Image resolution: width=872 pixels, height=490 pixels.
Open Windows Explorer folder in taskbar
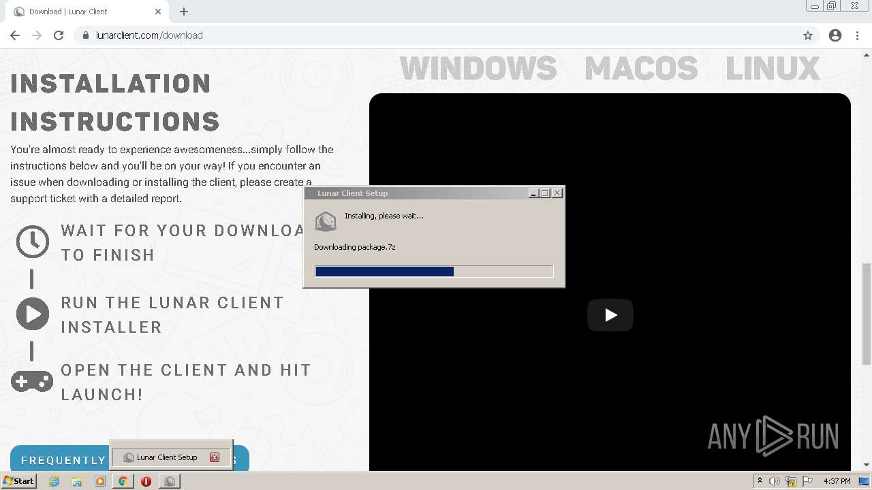coord(77,481)
